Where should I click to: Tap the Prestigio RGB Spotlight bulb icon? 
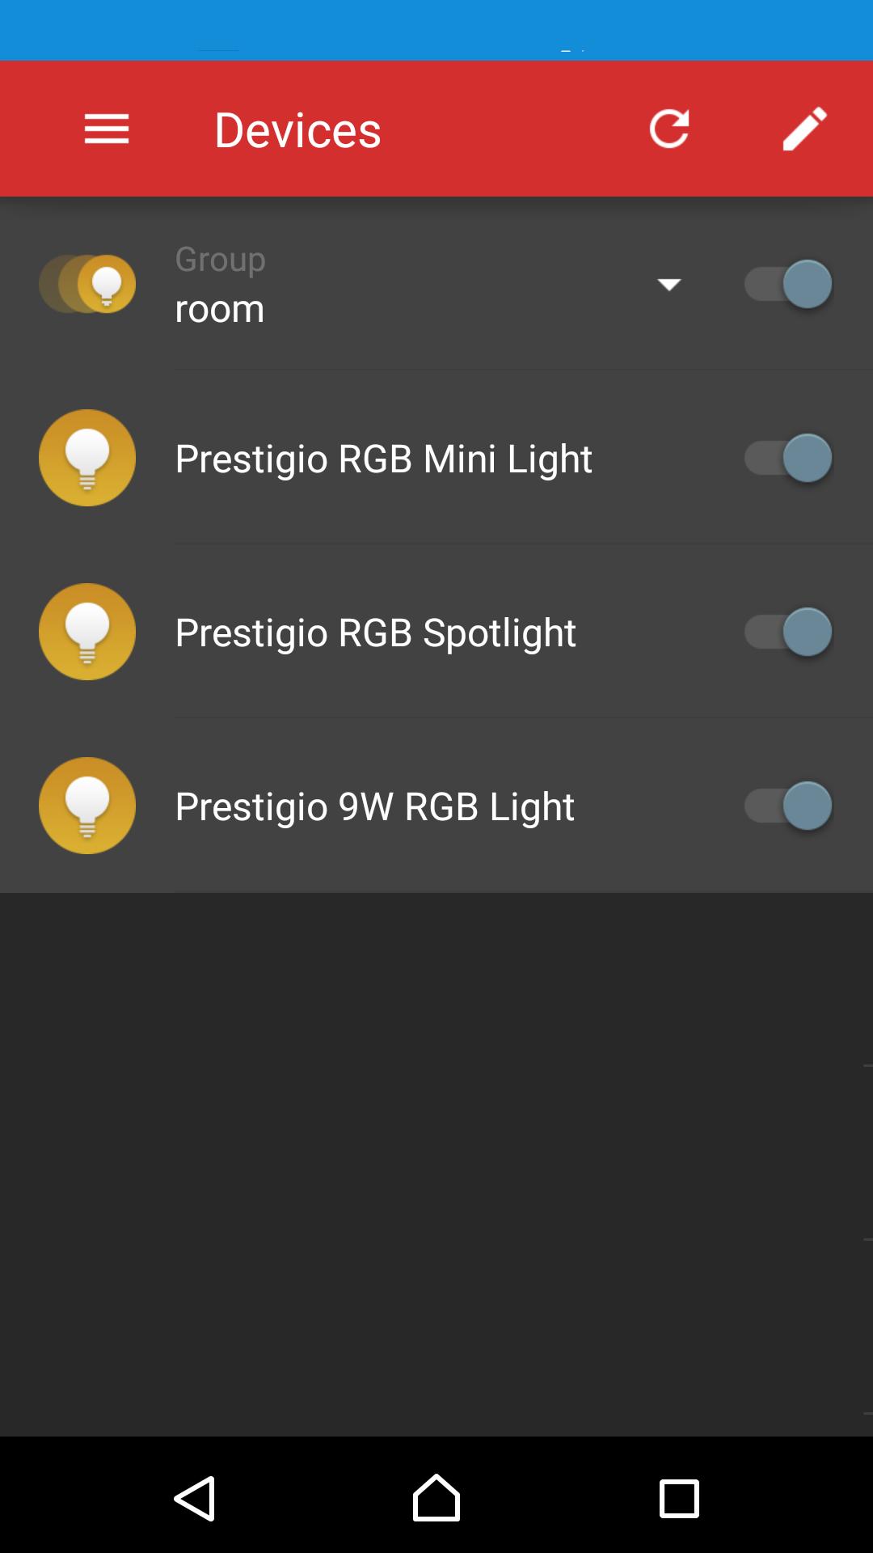point(87,632)
